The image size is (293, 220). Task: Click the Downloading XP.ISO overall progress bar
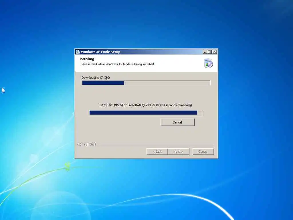pos(146,83)
